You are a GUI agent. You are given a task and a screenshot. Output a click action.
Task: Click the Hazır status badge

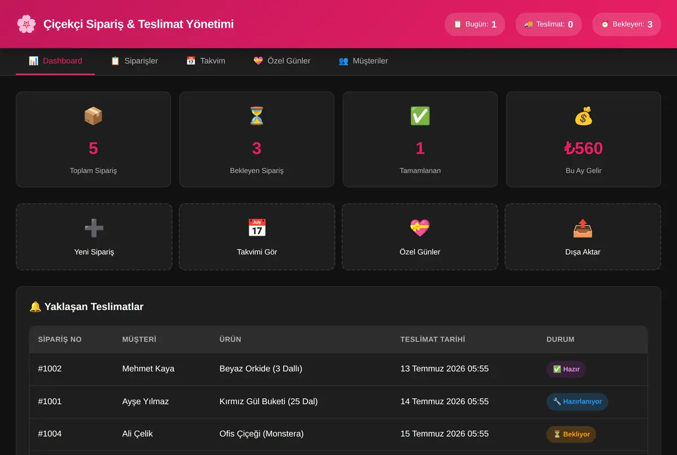pyautogui.click(x=566, y=369)
